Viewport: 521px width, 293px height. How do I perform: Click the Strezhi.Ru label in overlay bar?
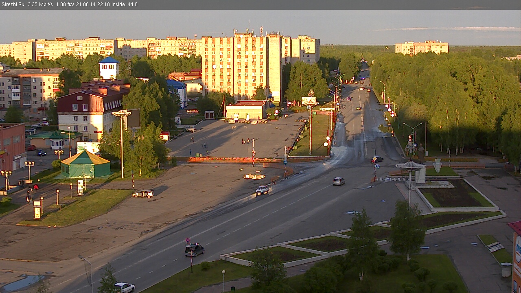click(12, 4)
